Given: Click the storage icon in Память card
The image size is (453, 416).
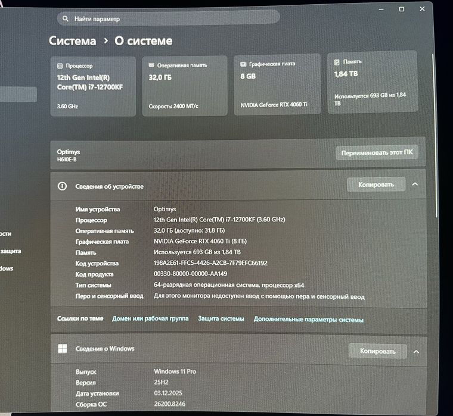Looking at the screenshot, I should click(337, 62).
